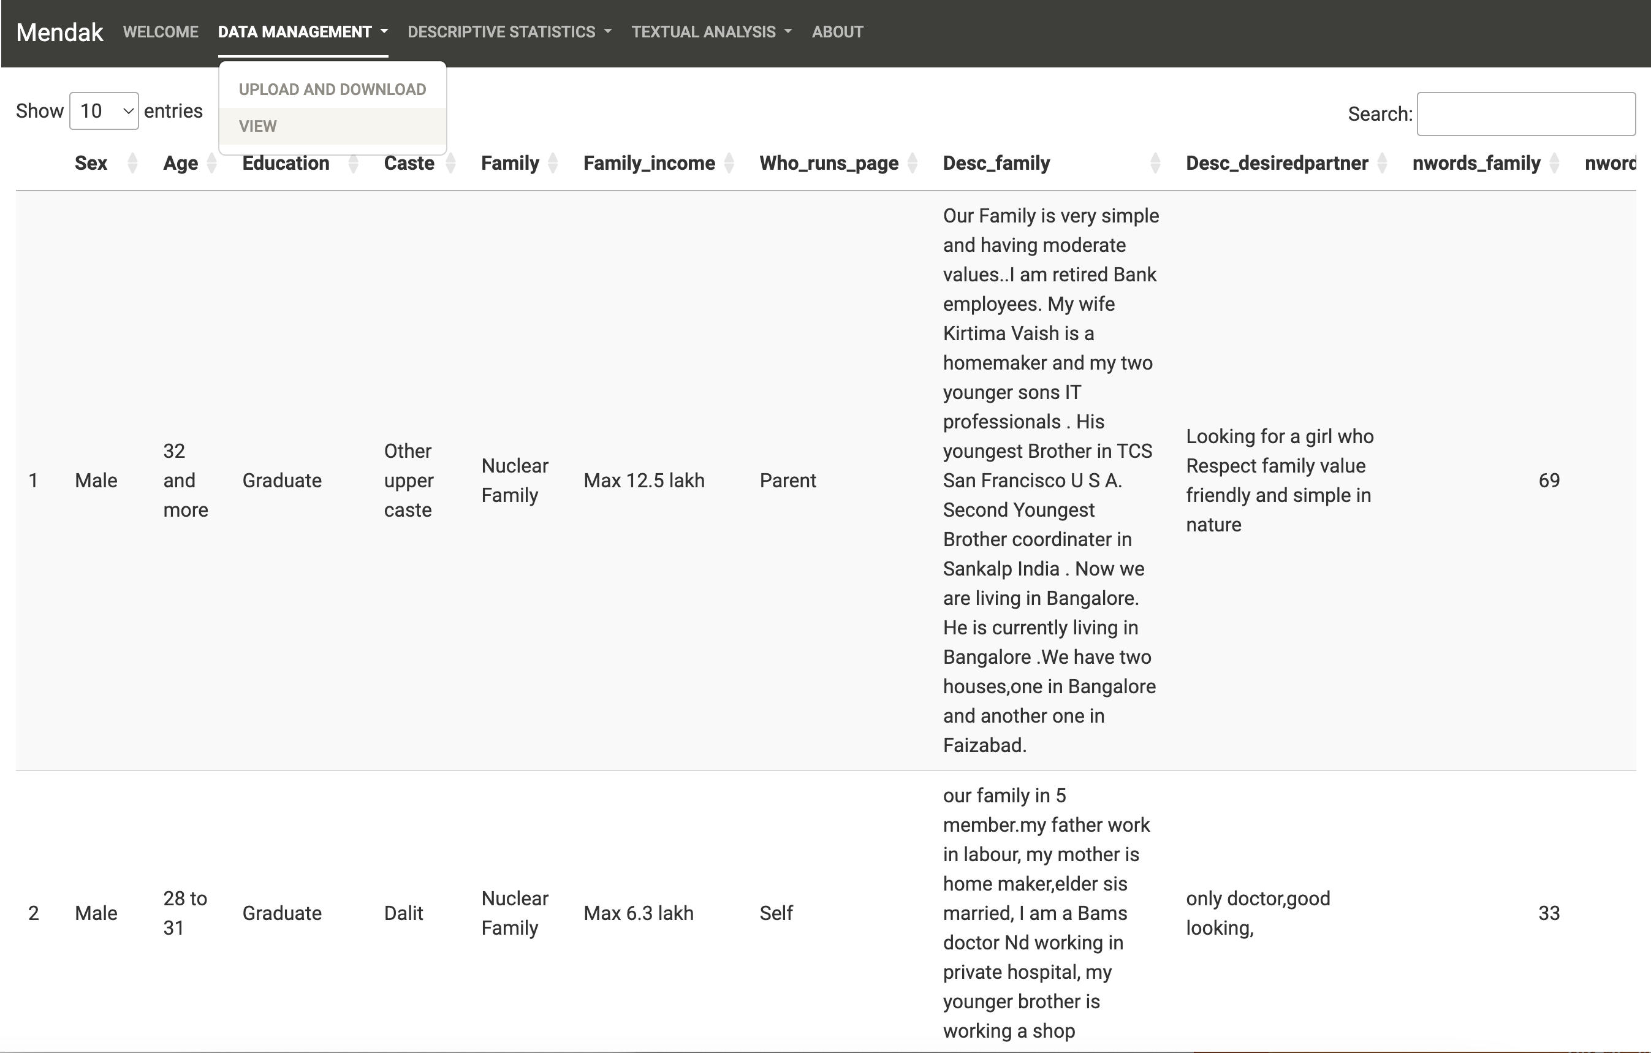Viewport: 1651px width, 1053px height.
Task: Click the Mendak brand logo text
Action: pos(59,32)
